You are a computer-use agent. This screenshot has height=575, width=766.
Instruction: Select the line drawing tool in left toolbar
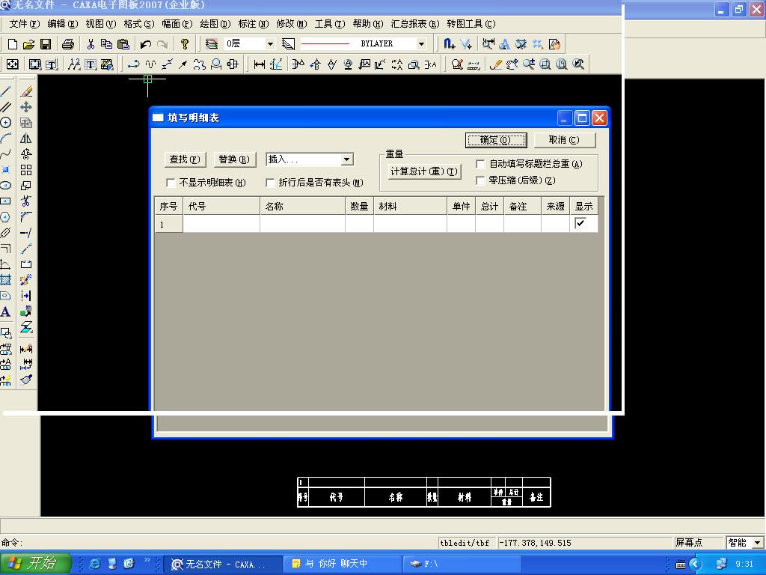6,91
